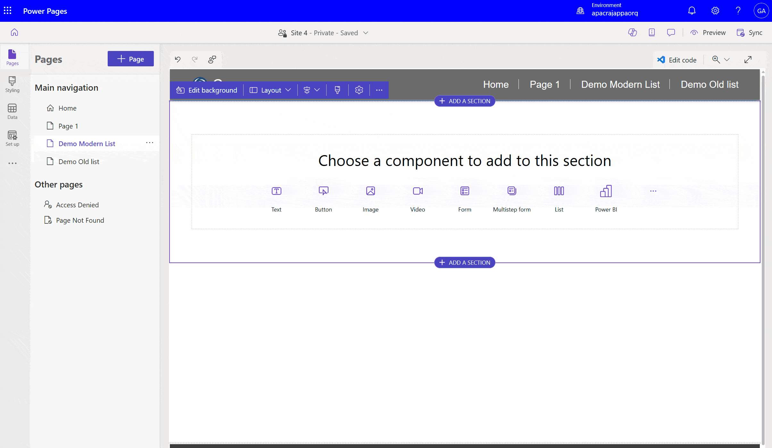Viewport: 772px width, 448px height.
Task: Expand canvas to fullscreen with diagonal arrows icon
Action: pyautogui.click(x=748, y=60)
